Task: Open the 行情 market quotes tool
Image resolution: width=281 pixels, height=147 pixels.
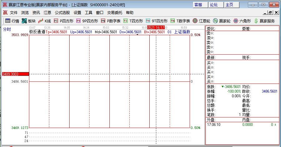Action: point(12,21)
